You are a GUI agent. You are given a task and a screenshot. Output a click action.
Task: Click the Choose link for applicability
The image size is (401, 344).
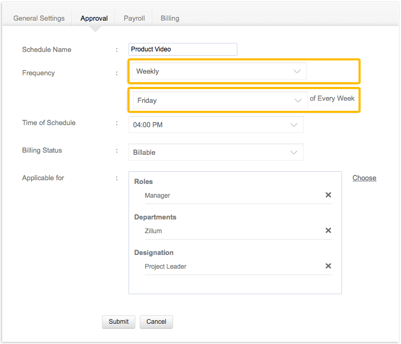click(x=364, y=178)
